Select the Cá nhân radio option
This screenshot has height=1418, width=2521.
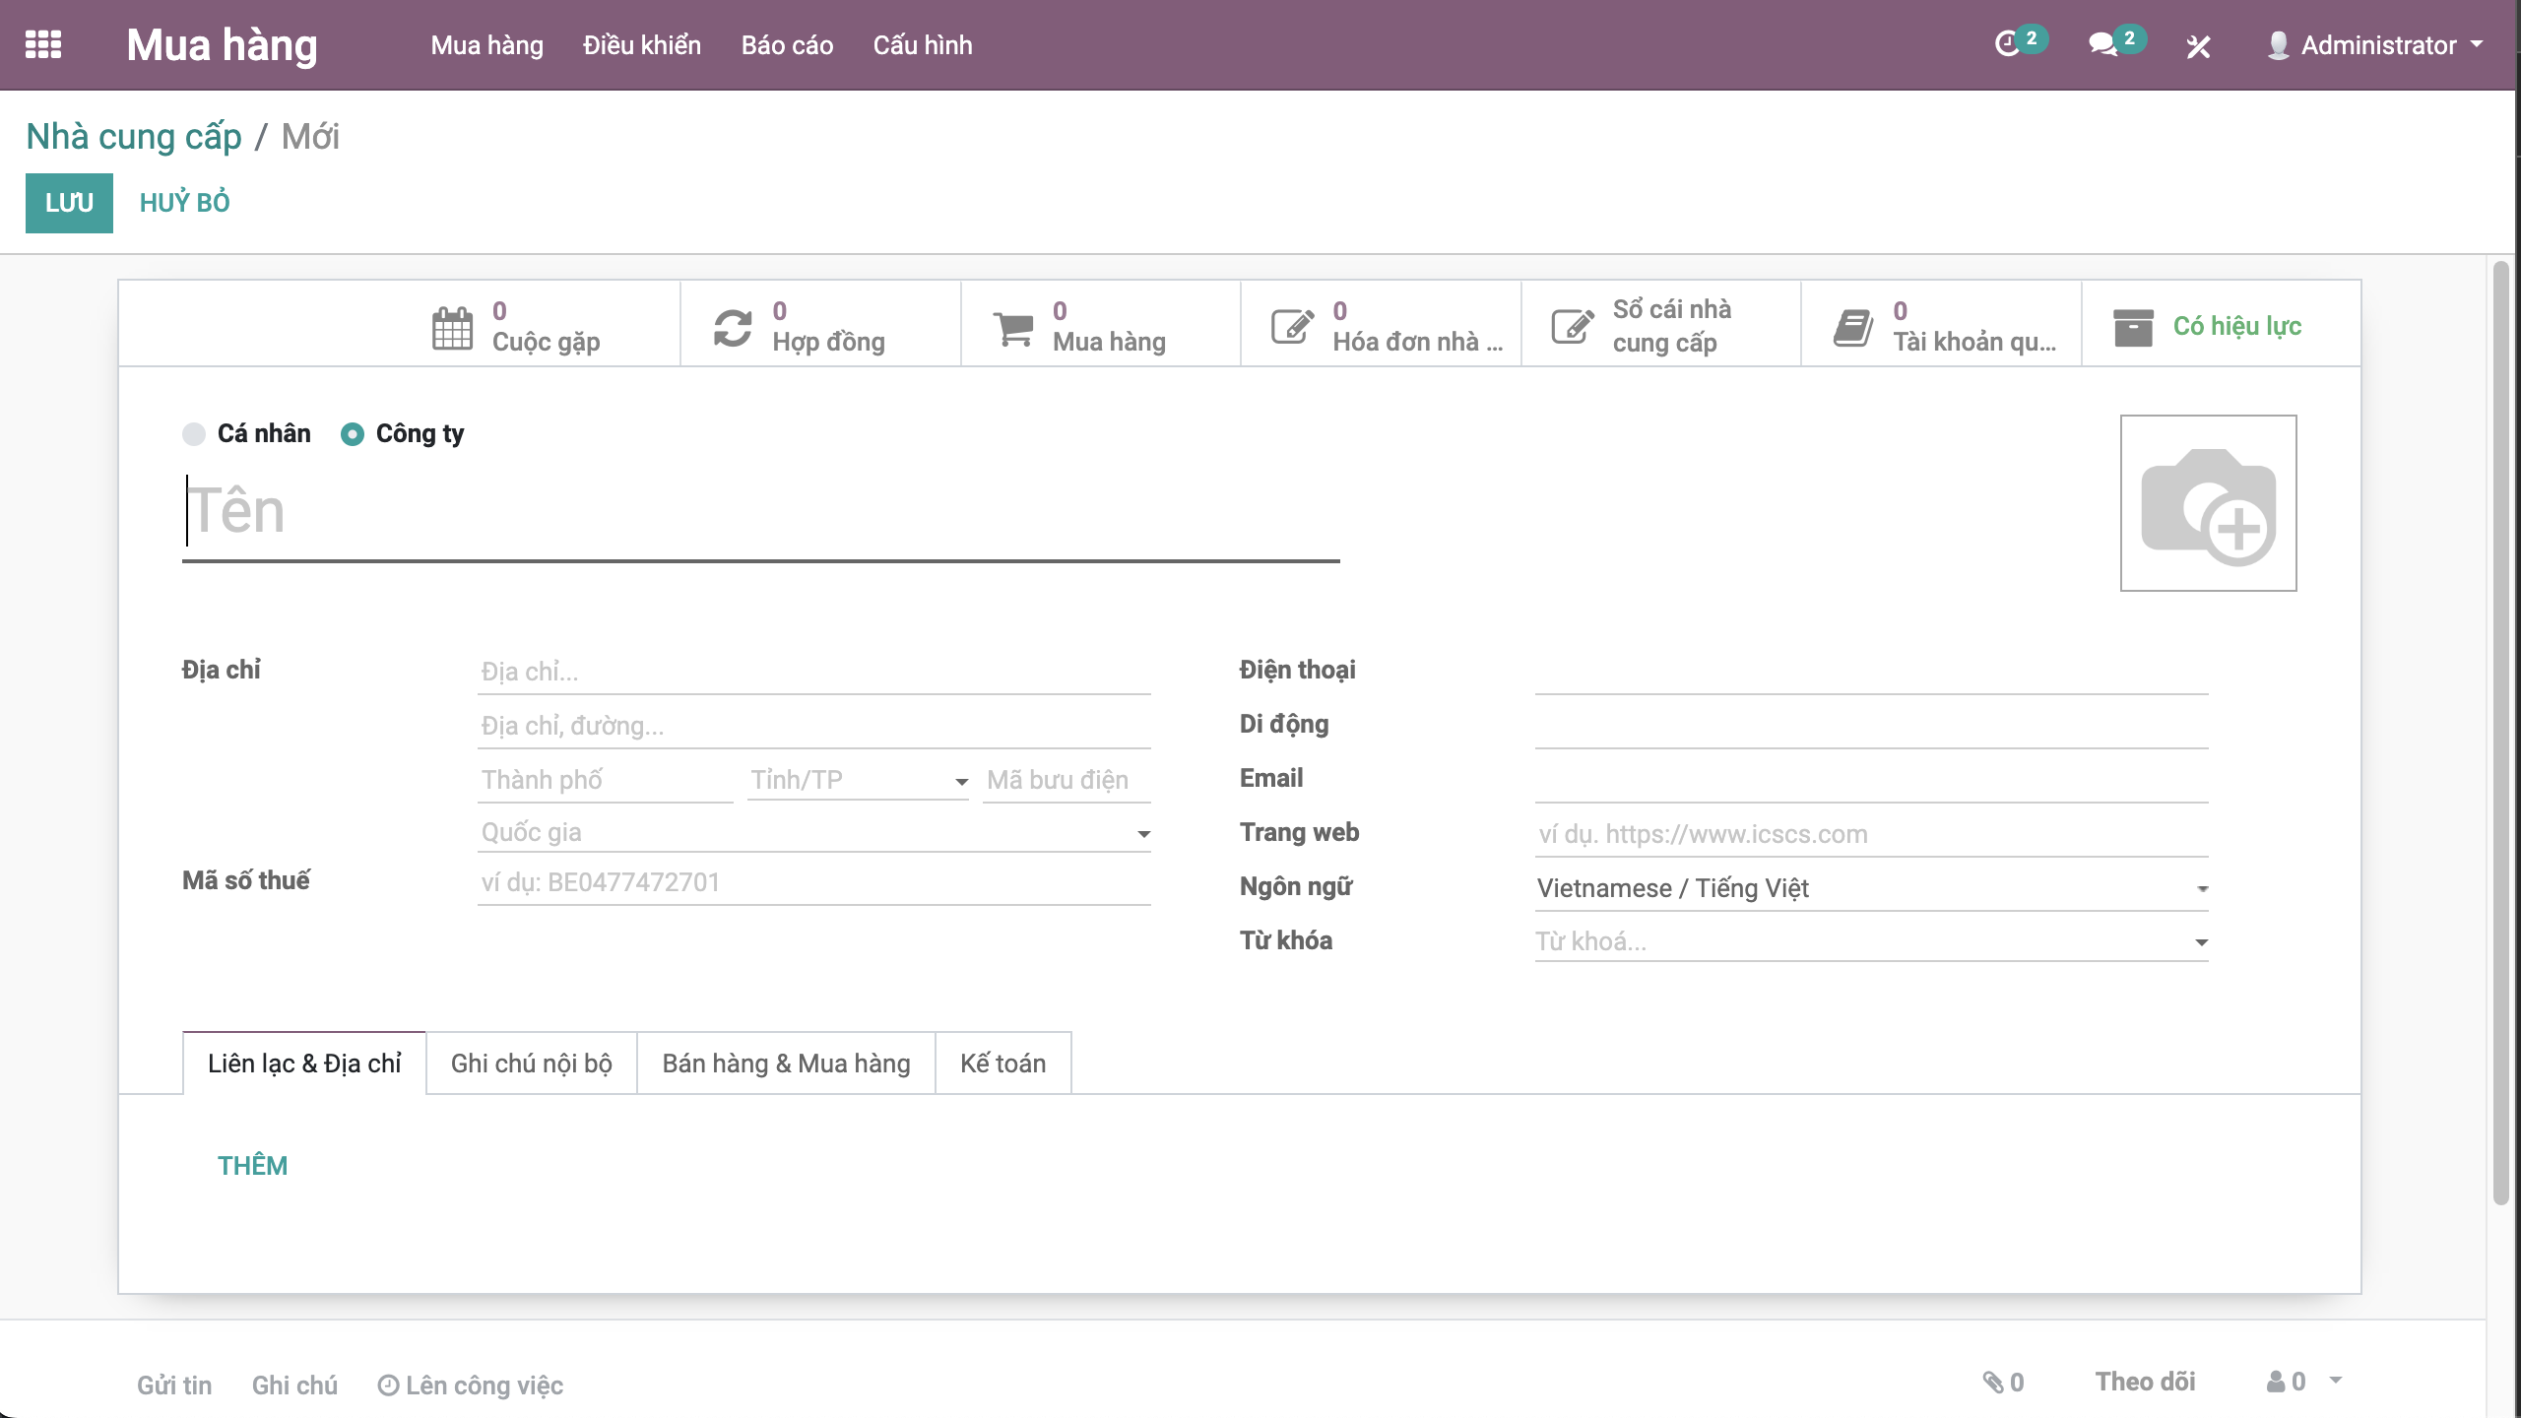pos(194,434)
